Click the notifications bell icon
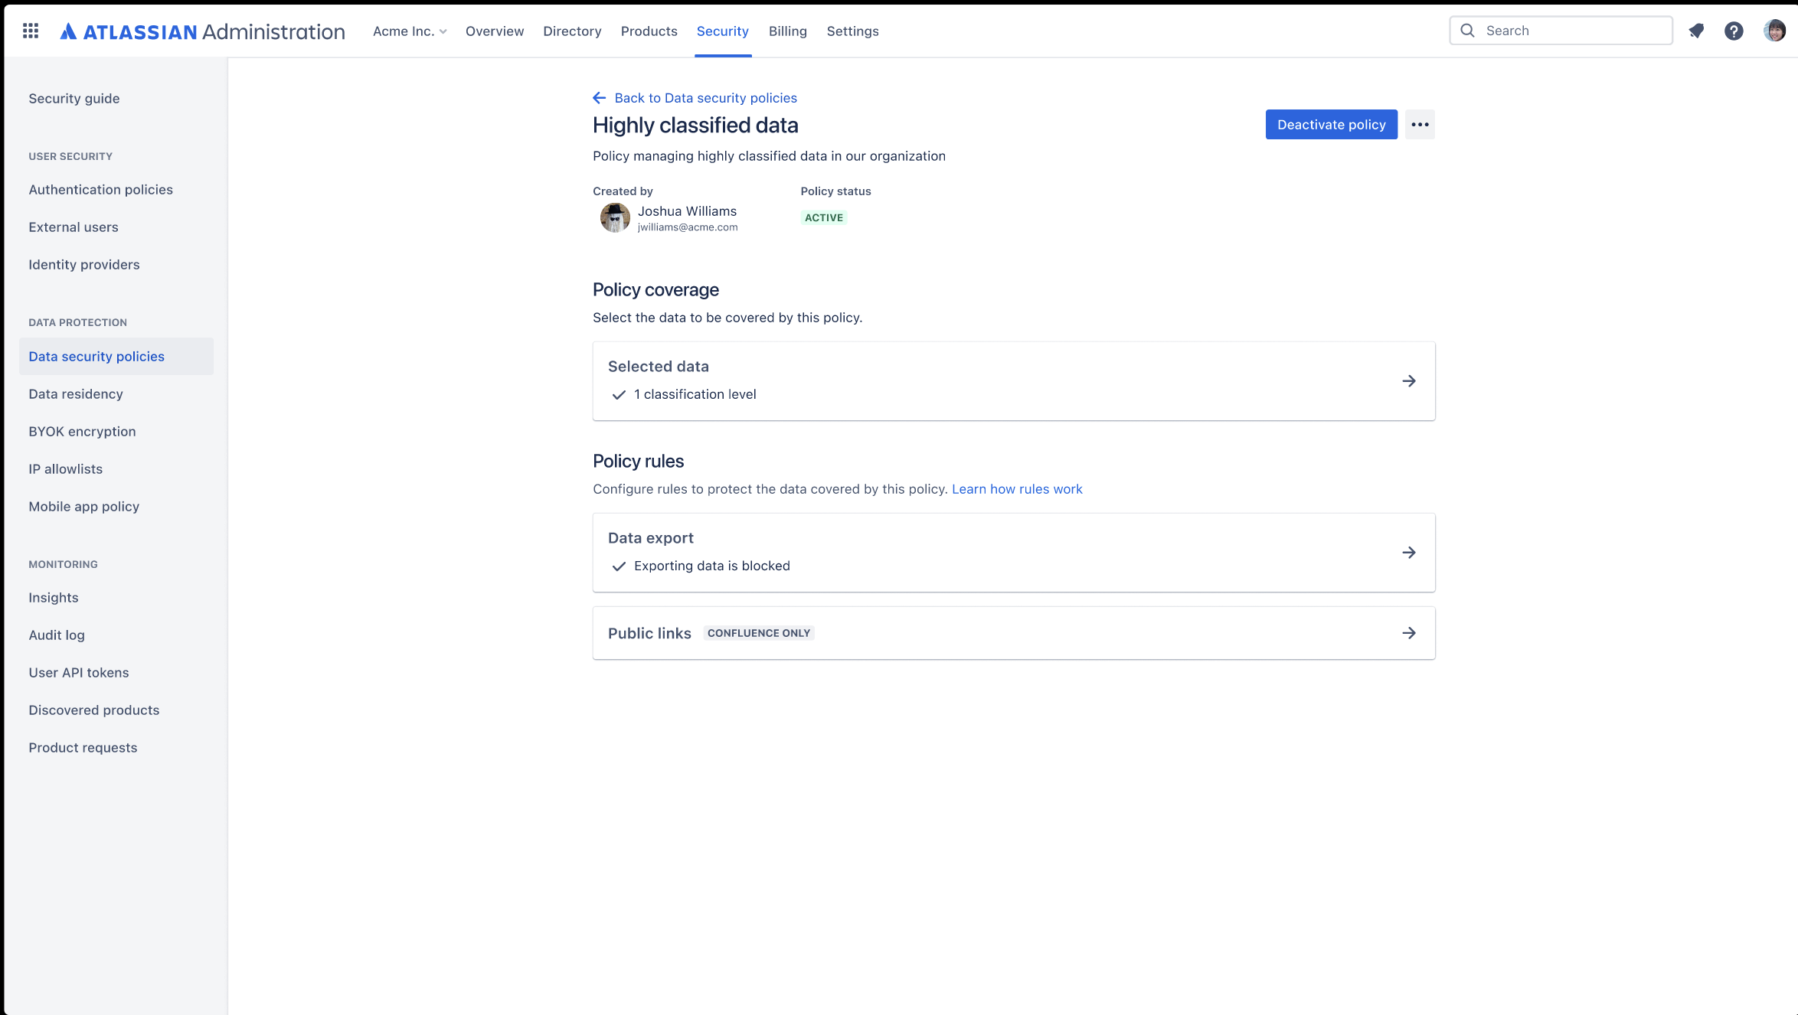Screen dimensions: 1798x1015 click(1695, 30)
